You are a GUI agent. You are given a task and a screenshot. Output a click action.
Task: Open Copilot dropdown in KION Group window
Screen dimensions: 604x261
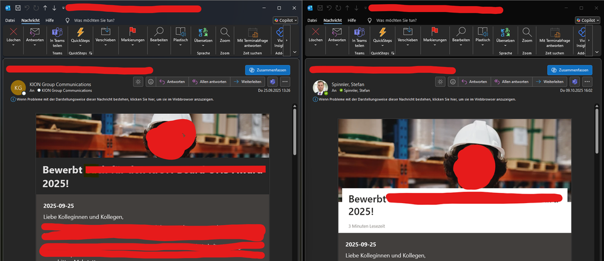tap(285, 20)
